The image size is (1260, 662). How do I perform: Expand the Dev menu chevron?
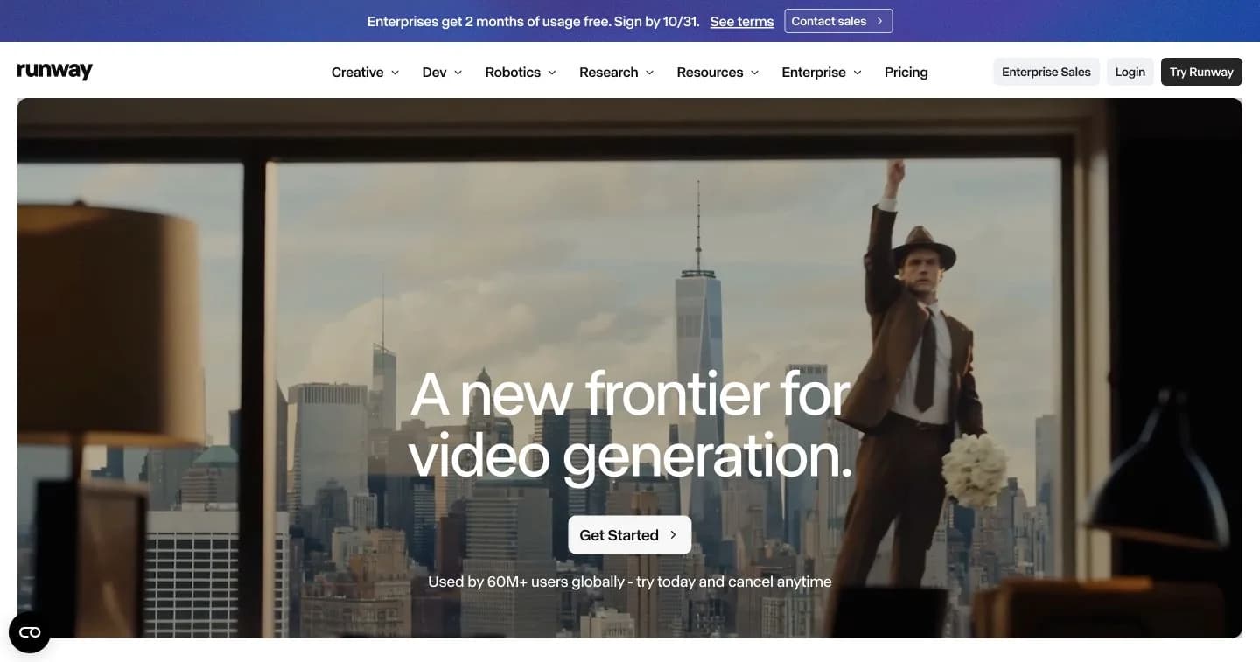458,73
